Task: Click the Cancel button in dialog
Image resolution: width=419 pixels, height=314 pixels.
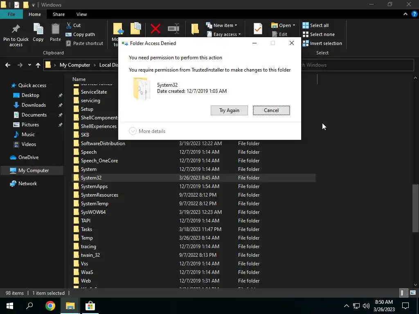Action: (x=271, y=110)
